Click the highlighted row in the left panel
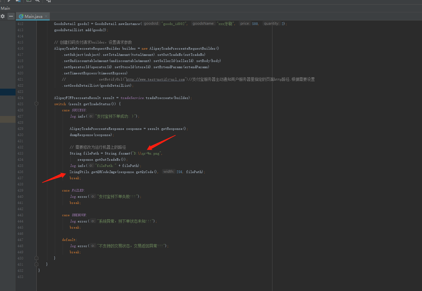 tap(8, 92)
